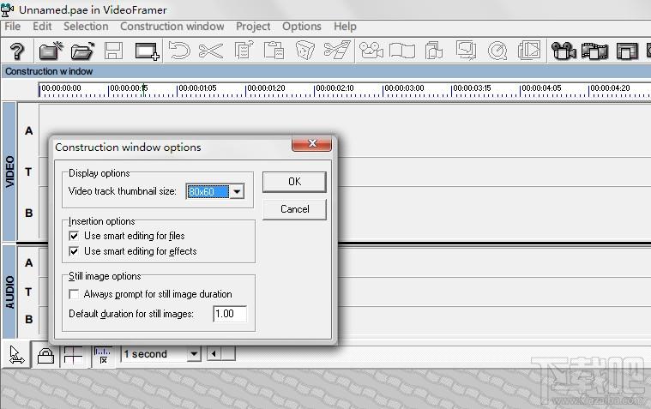The image size is (651, 409).
Task: Click the Construction window title bar
Action: (326, 71)
